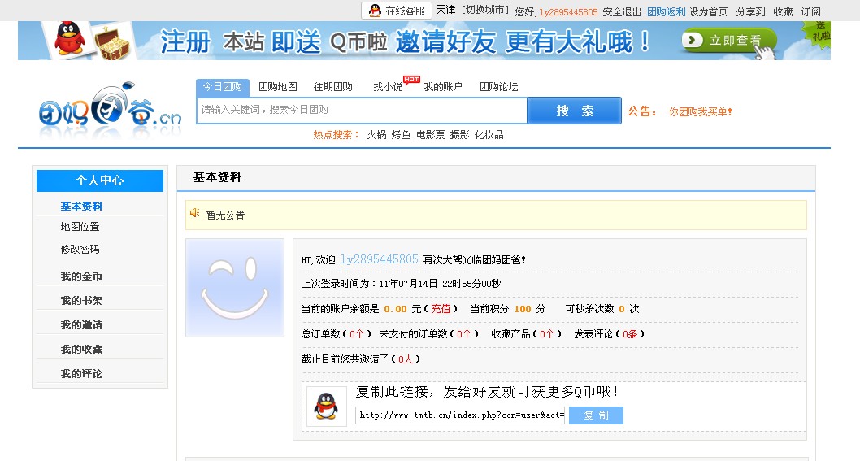Open the 找小说 tab

[388, 87]
